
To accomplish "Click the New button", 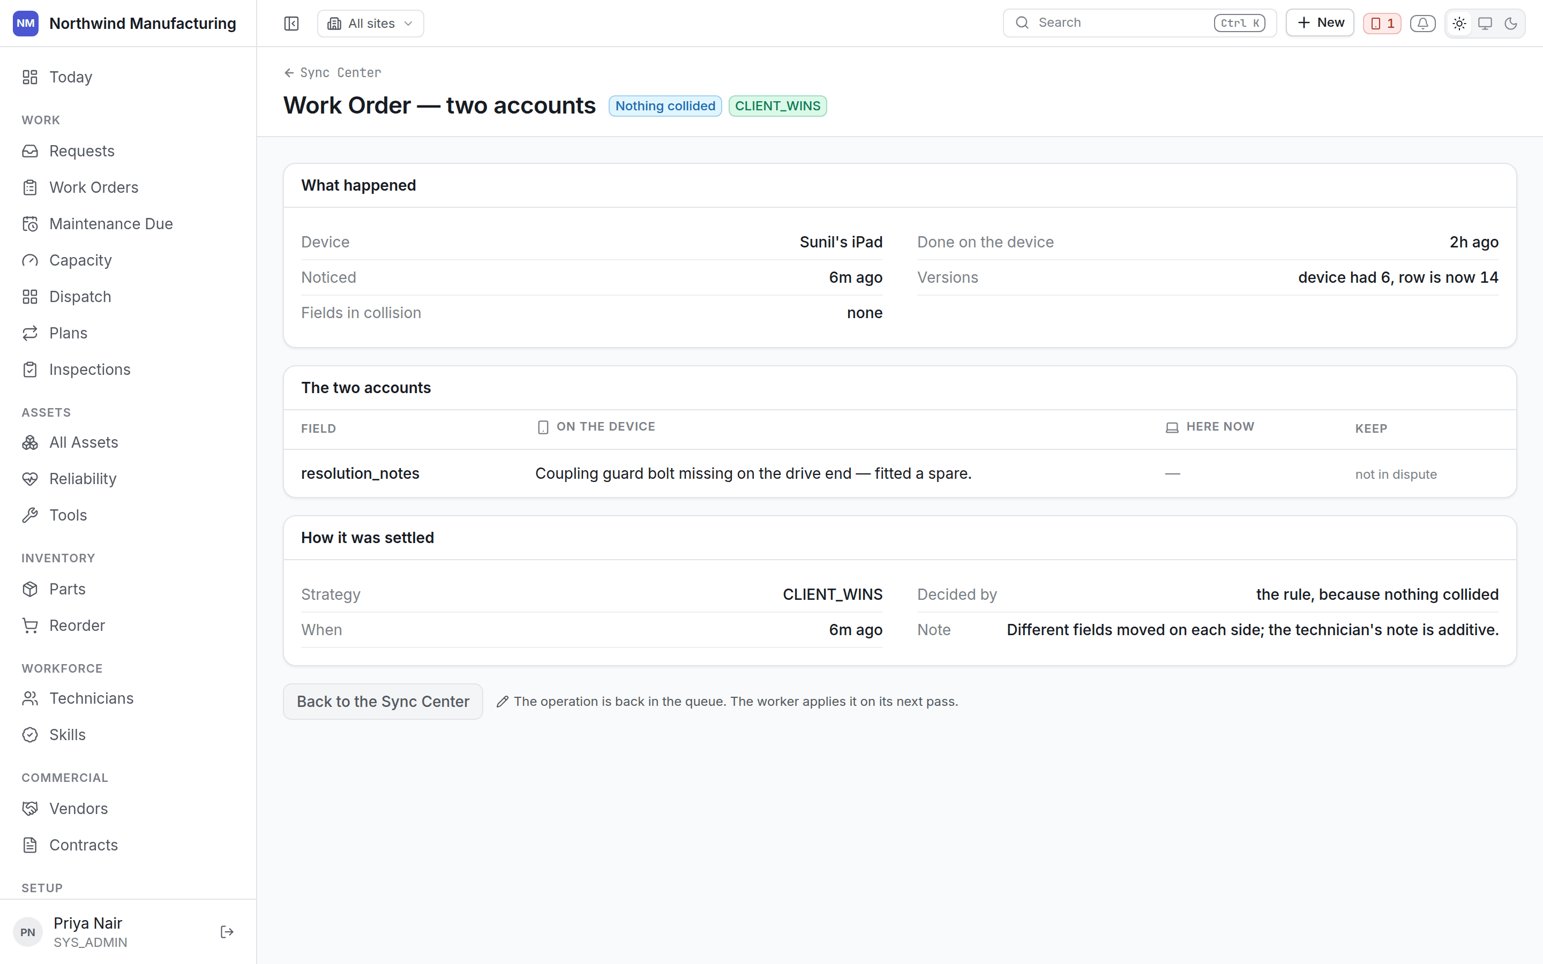I will (1320, 23).
